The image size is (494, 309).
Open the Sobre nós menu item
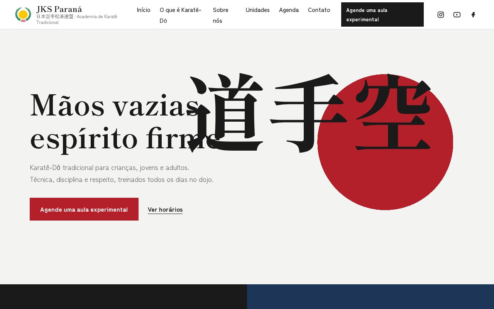(x=221, y=15)
